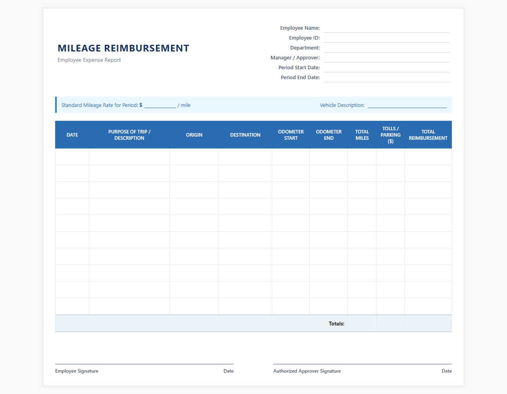Click the Period End Date input line

(386, 78)
